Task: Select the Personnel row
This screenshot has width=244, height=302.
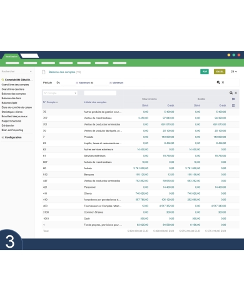Action: coord(141,187)
